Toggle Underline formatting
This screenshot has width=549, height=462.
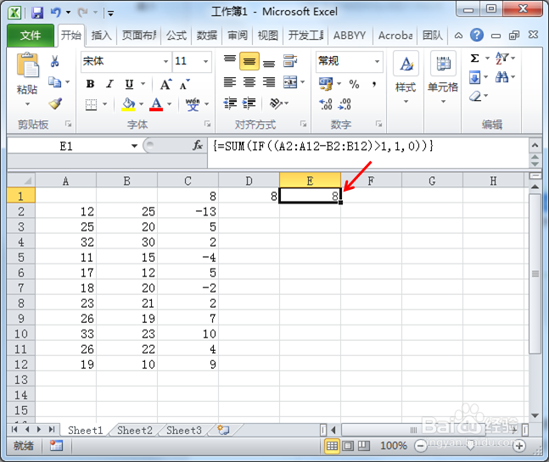coord(129,84)
